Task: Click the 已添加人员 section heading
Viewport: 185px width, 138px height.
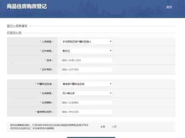Action: tap(14, 33)
